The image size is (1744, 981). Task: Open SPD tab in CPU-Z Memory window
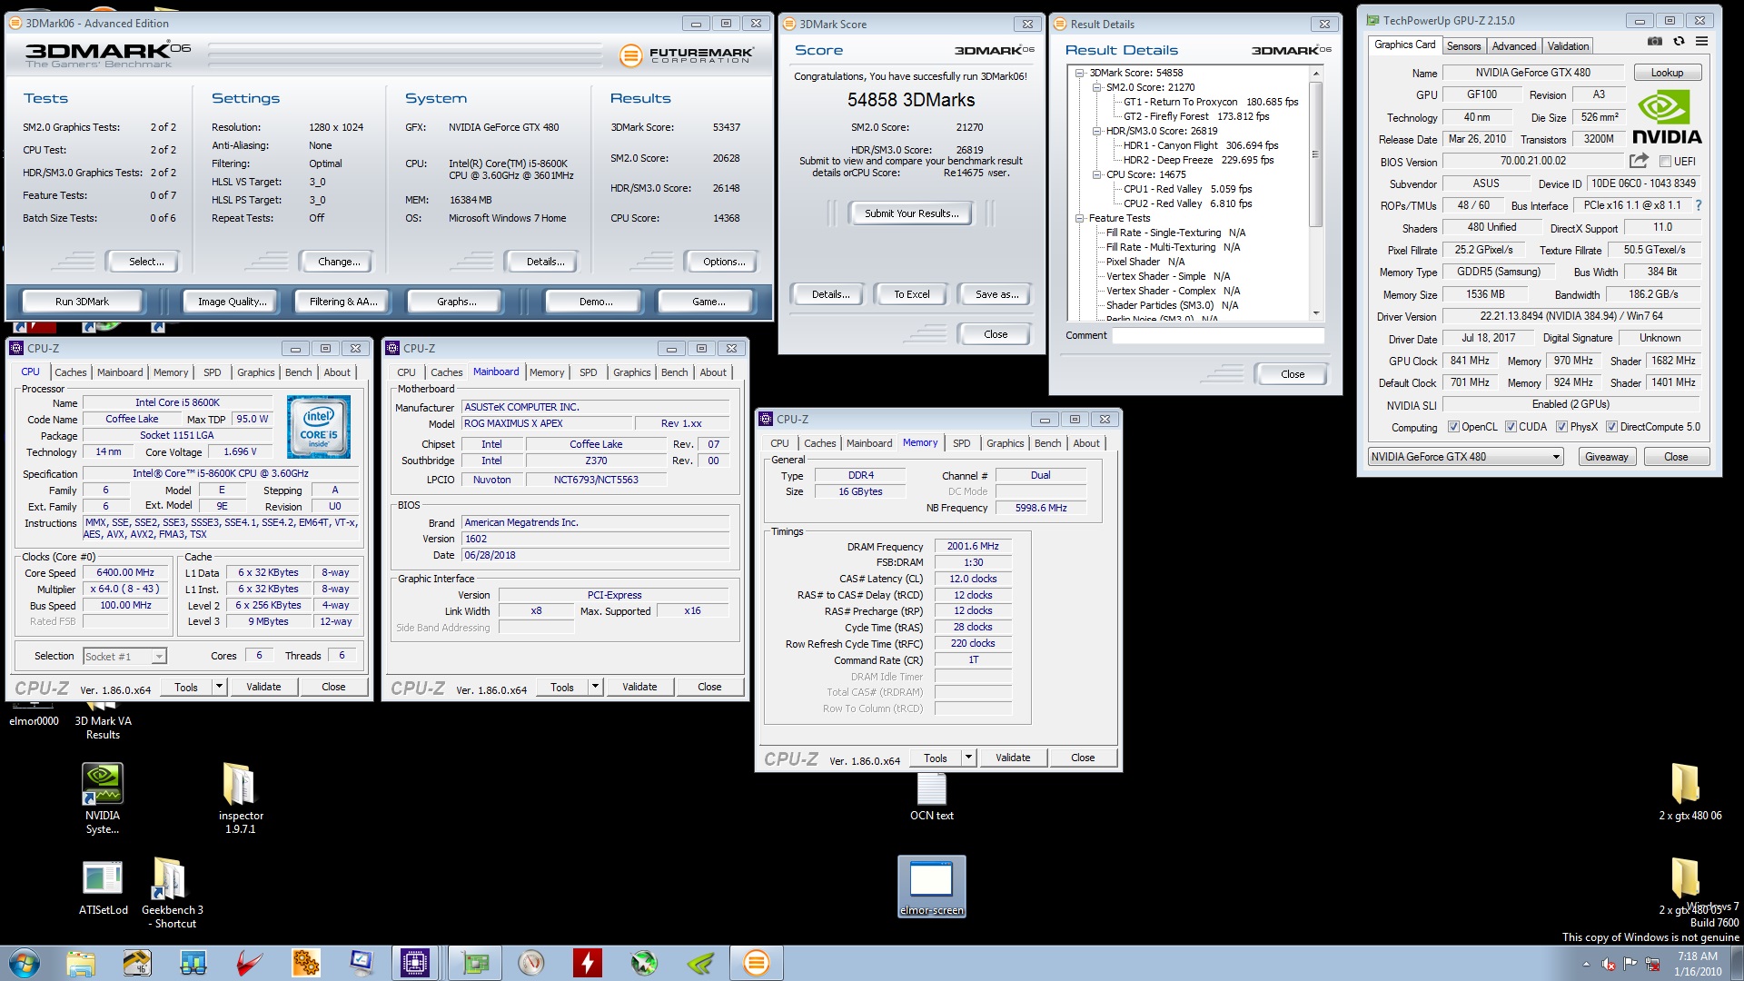[x=962, y=443]
